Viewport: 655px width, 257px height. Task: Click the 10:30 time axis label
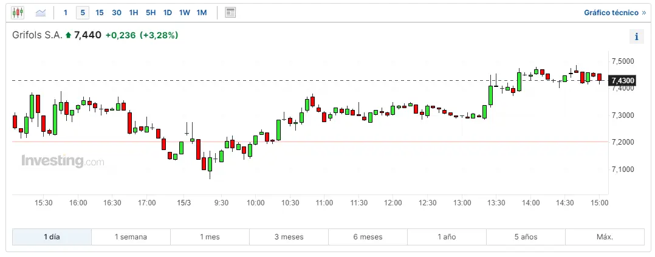[x=290, y=203]
